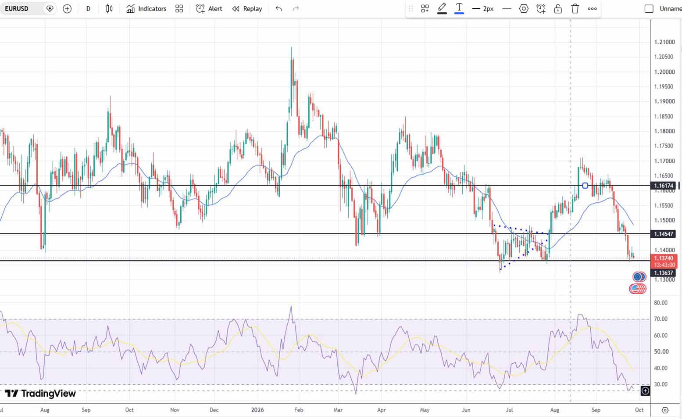Open more options in drawing toolbar
The height and width of the screenshot is (419, 682).
point(593,9)
